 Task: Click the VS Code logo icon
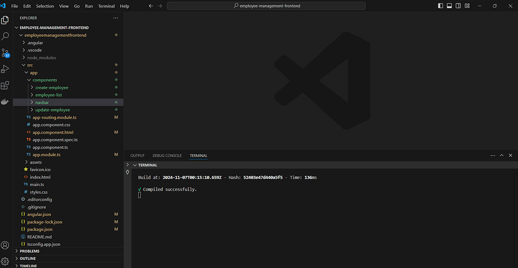pyautogui.click(x=4, y=6)
